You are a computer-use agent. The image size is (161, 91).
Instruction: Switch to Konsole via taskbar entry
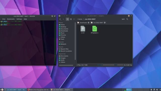[x=15, y=90]
